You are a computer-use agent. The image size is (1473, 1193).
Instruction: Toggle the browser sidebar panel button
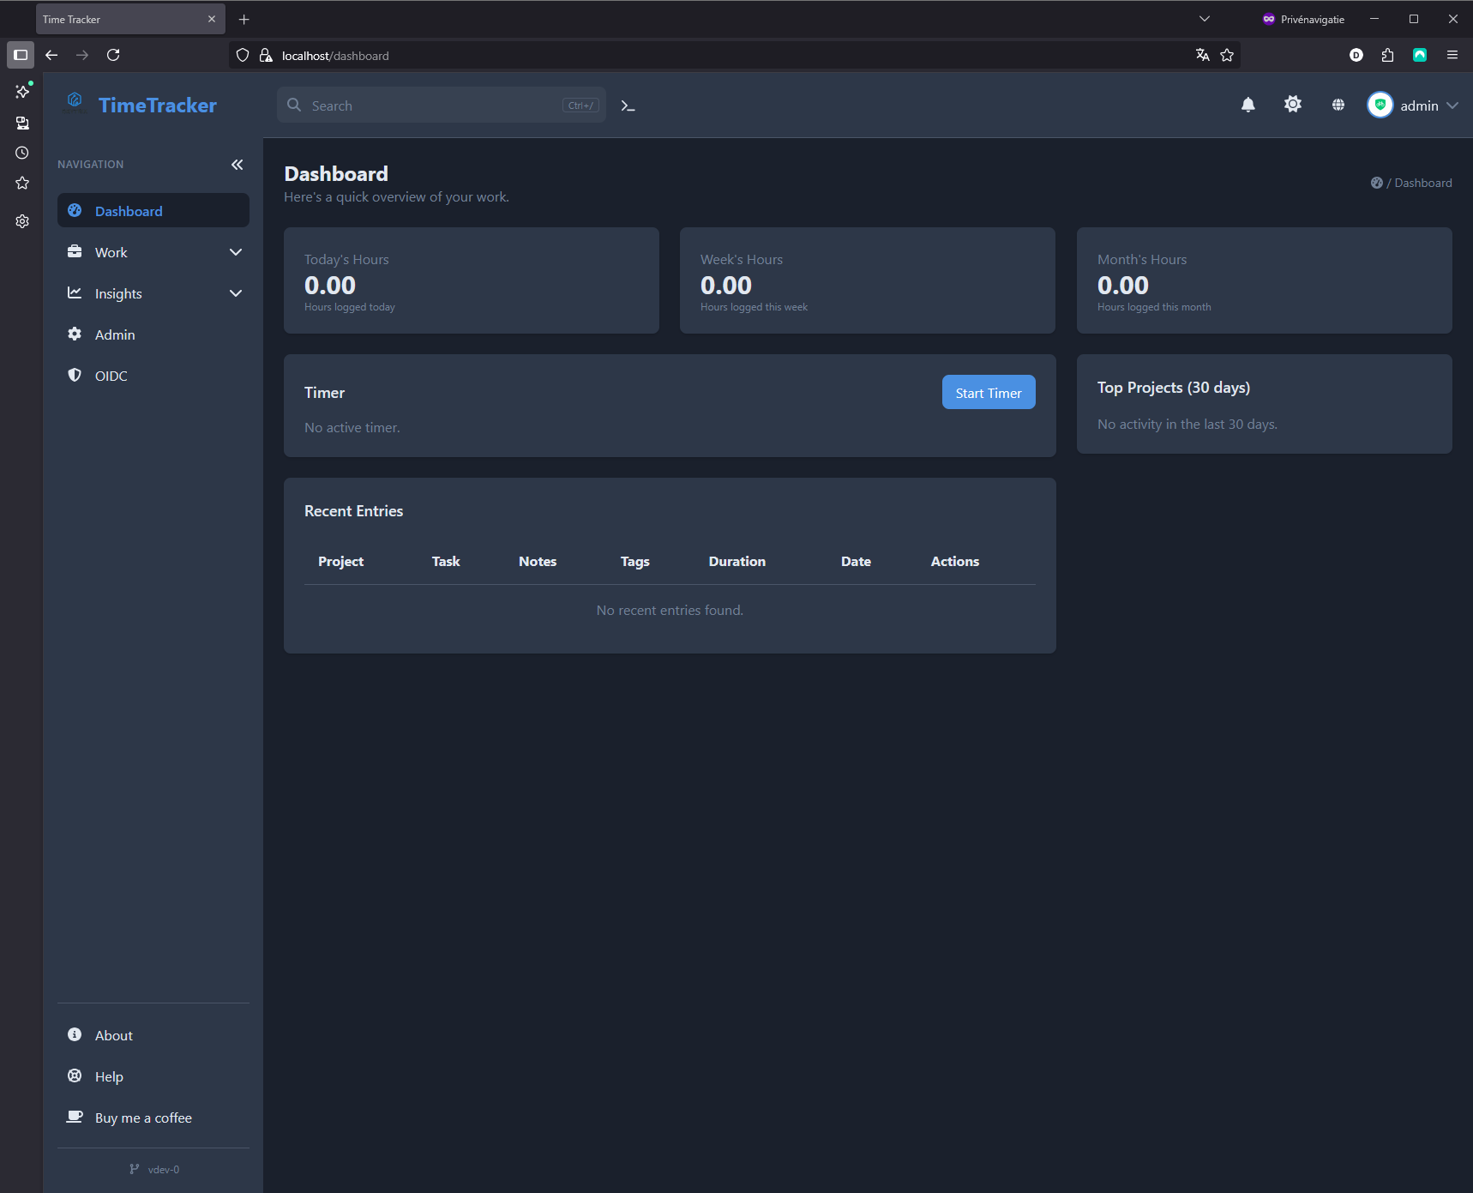[x=21, y=55]
